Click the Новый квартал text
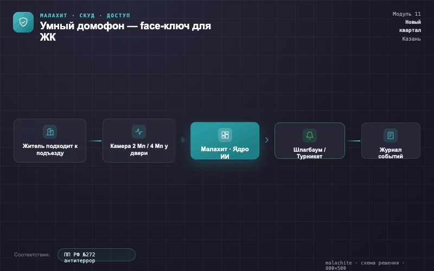This screenshot has height=271, width=434. point(410,26)
